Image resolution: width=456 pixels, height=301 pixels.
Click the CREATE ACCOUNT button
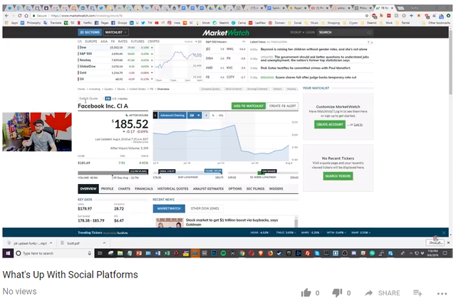tap(329, 124)
